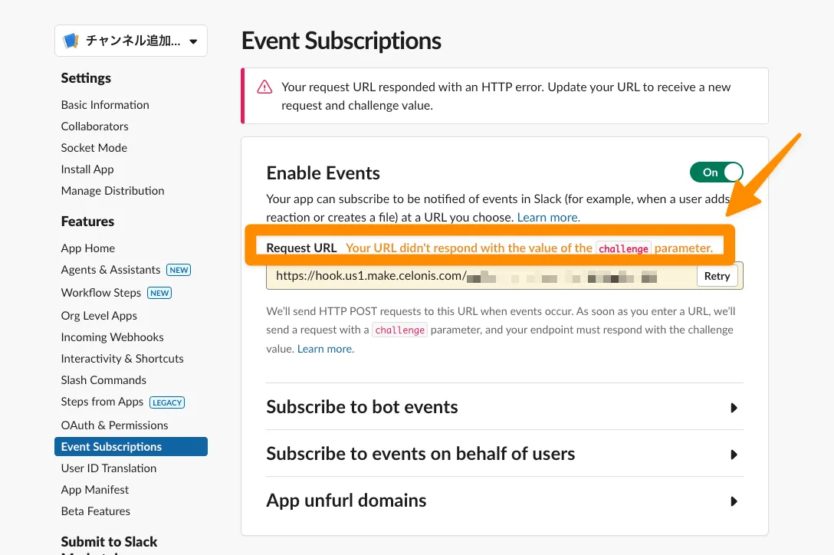The width and height of the screenshot is (834, 555).
Task: Open Agents & Assistants feature page
Action: 110,270
